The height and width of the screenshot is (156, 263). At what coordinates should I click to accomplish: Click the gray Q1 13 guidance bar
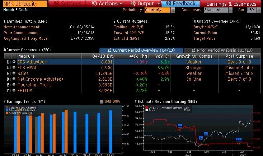[x=36, y=135]
